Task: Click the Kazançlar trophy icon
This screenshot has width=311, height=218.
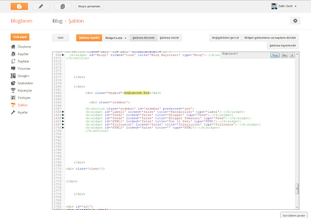Action: click(x=13, y=91)
